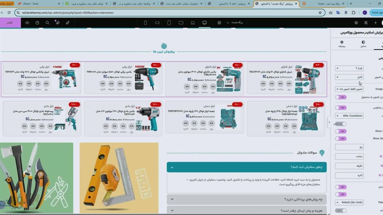The height and width of the screenshot is (215, 383).
Task: Open the help question mark icon
Action: pos(37,23)
